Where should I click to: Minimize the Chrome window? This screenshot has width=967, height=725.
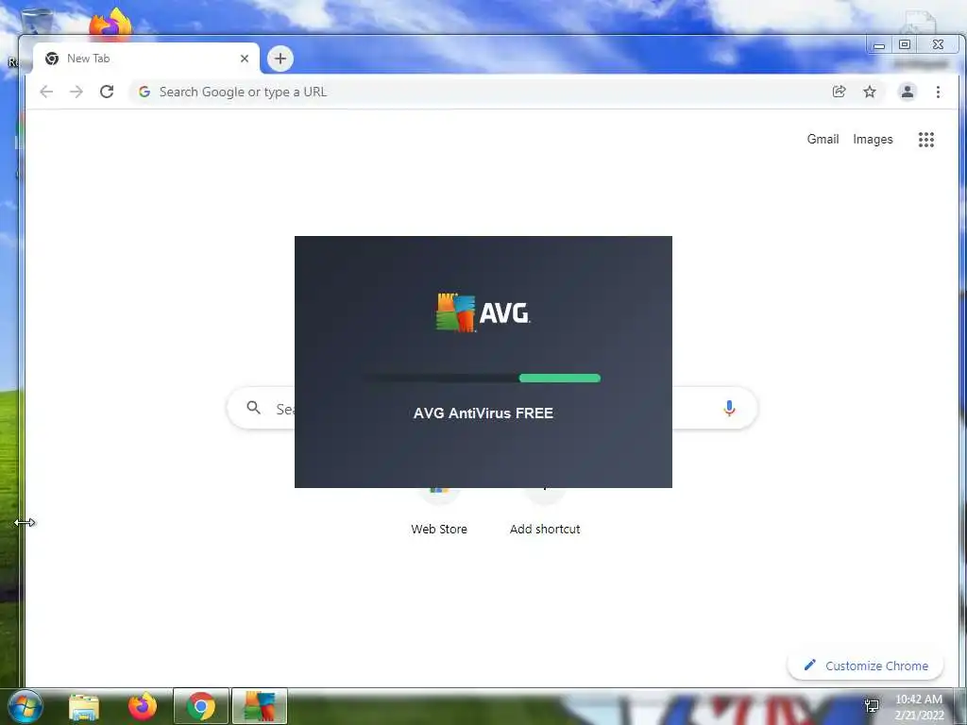click(879, 45)
